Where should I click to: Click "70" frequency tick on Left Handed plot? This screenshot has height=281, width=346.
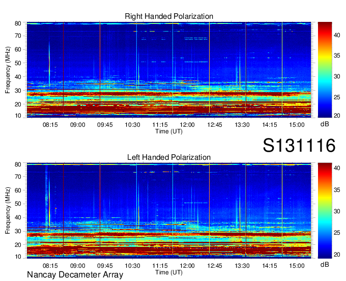(18, 176)
